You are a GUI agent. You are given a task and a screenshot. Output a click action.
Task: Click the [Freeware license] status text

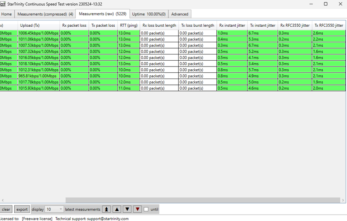point(37,219)
